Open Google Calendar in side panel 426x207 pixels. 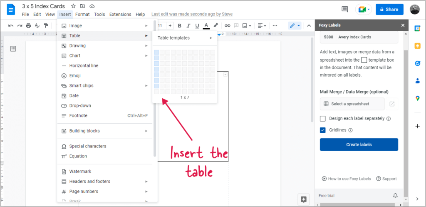point(417,28)
